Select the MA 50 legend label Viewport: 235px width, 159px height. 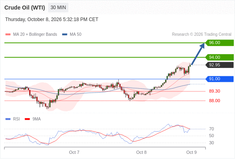[76, 35]
